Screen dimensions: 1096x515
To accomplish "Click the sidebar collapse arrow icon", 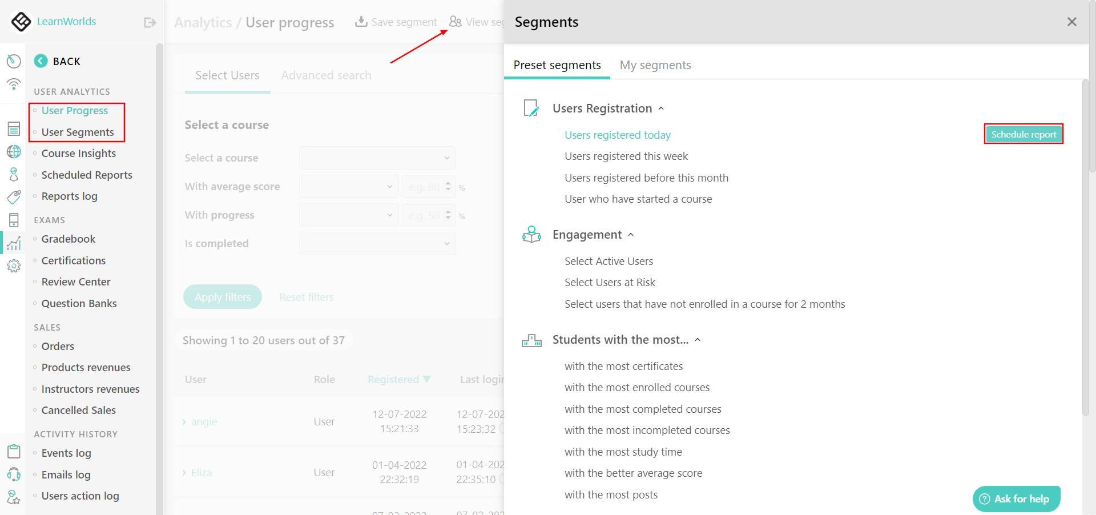I will click(150, 23).
